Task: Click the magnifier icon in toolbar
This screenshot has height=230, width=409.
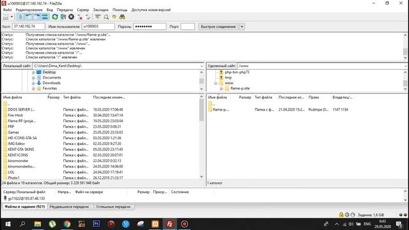Action: (106, 17)
